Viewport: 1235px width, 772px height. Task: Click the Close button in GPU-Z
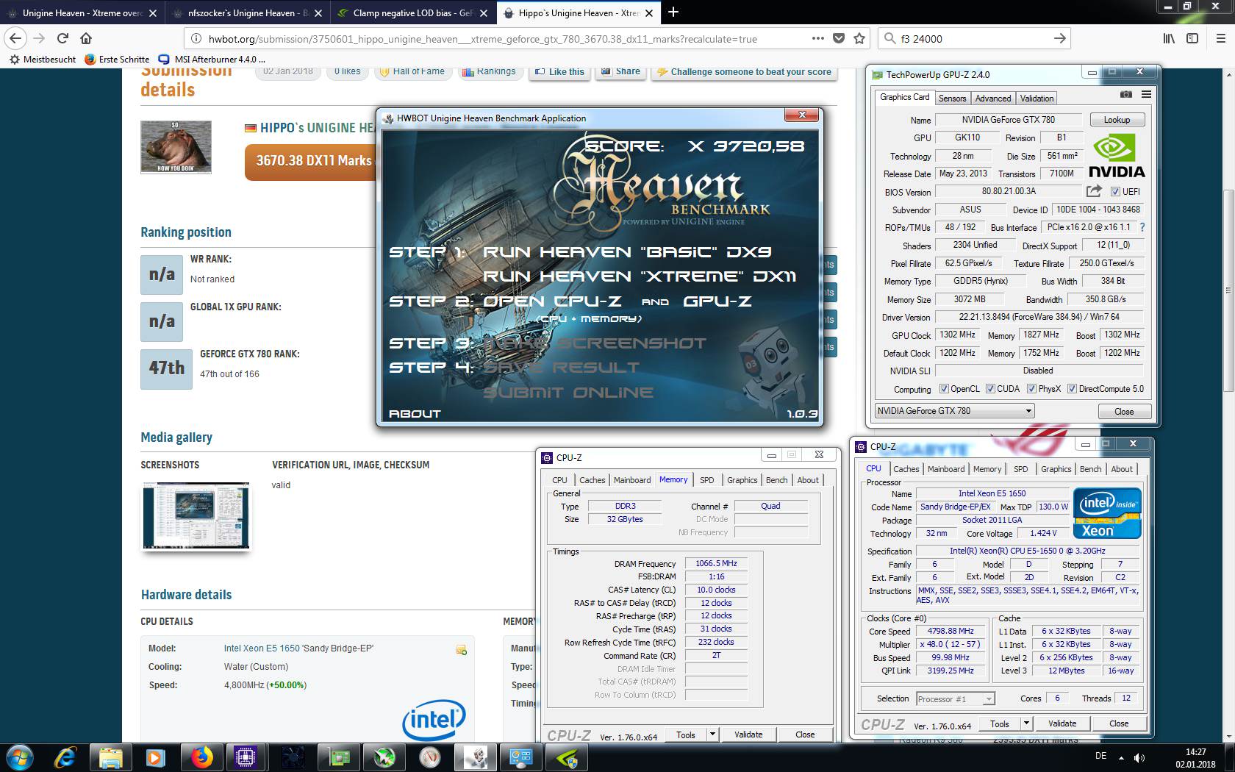1124,411
